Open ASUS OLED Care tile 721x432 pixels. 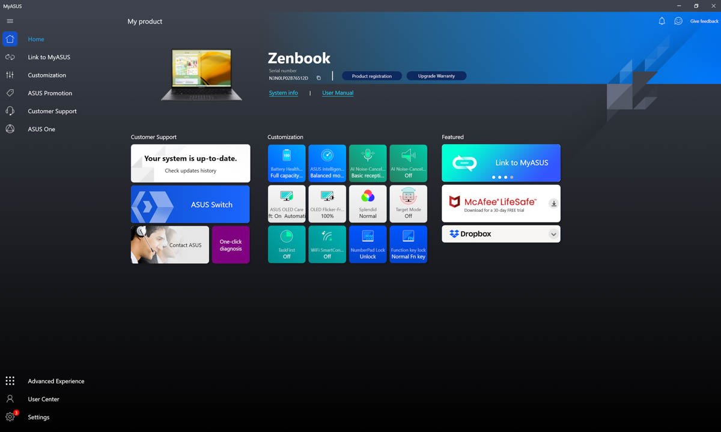[287, 204]
